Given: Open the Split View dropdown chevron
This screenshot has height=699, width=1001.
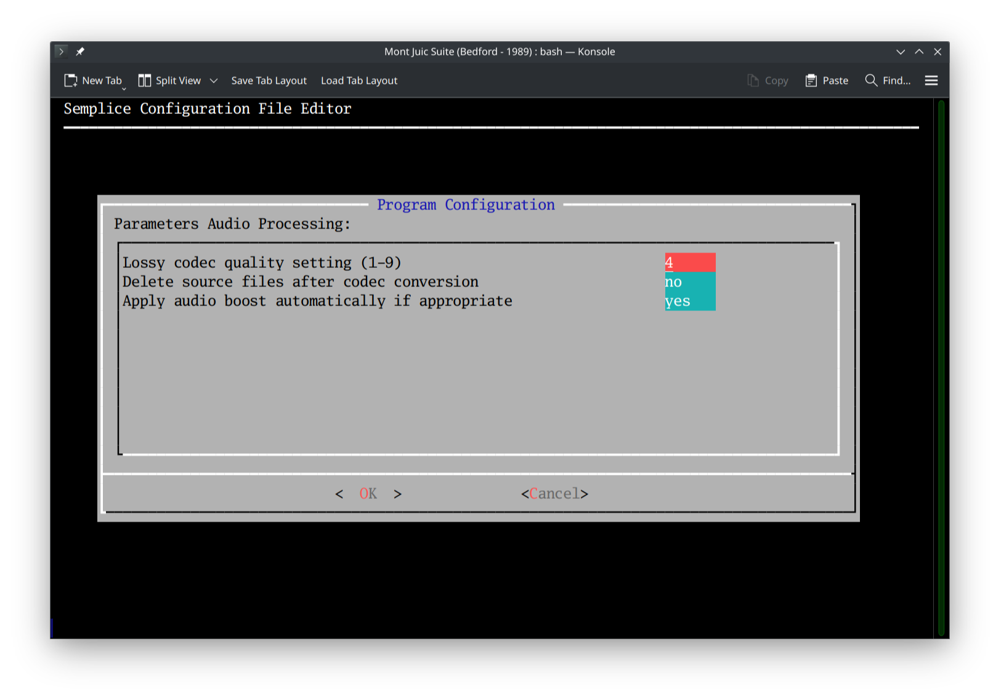Looking at the screenshot, I should pos(214,80).
